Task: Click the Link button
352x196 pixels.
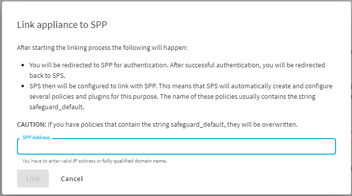Action: point(33,179)
